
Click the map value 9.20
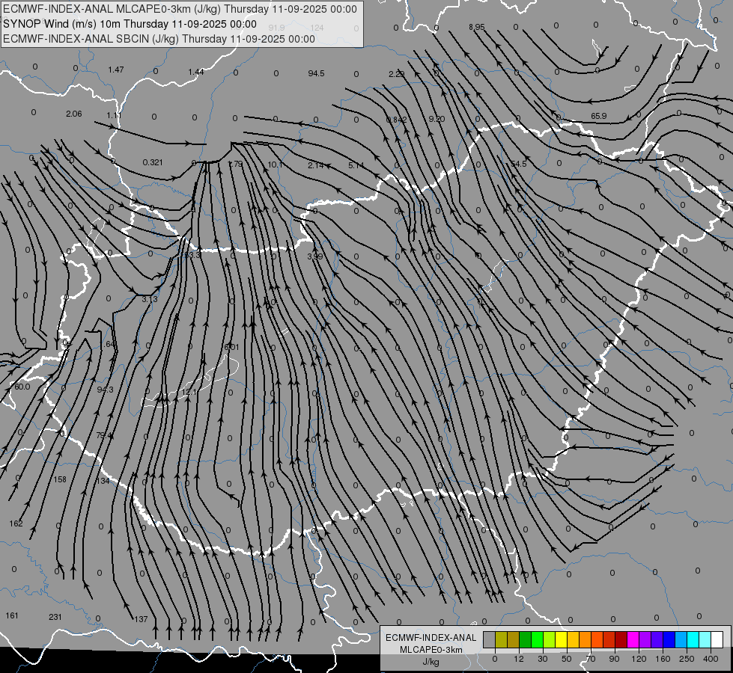pyautogui.click(x=437, y=119)
